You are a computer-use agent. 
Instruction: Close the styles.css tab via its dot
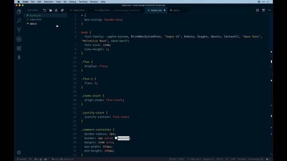tap(165, 10)
